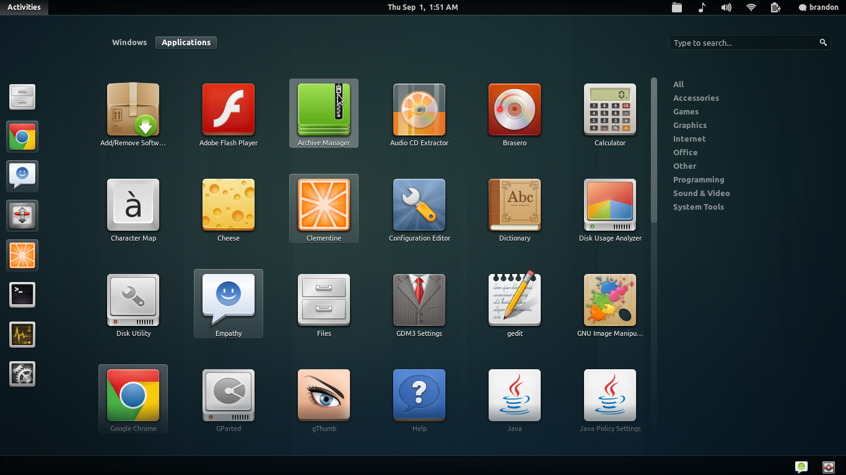Open Add/Remove Software application

pos(133,114)
